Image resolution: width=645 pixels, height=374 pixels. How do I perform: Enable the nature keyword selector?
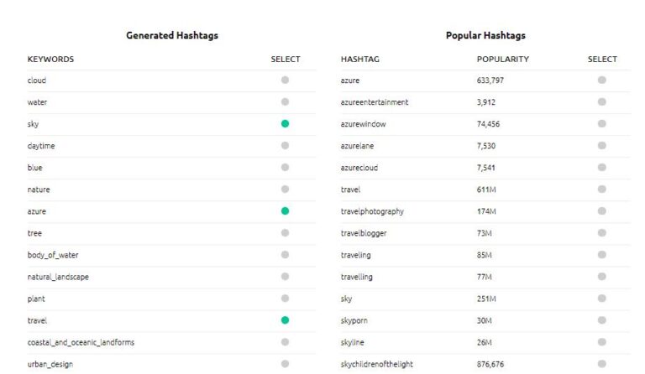pos(285,190)
